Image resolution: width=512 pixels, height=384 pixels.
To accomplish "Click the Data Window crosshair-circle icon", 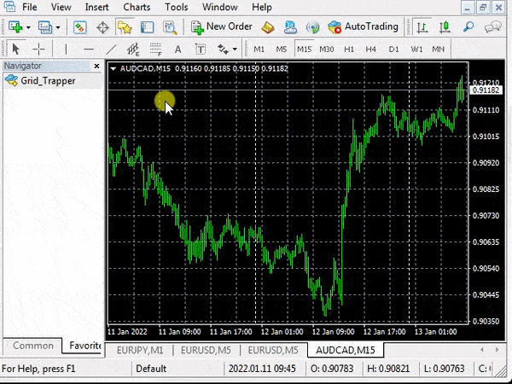I will click(103, 27).
